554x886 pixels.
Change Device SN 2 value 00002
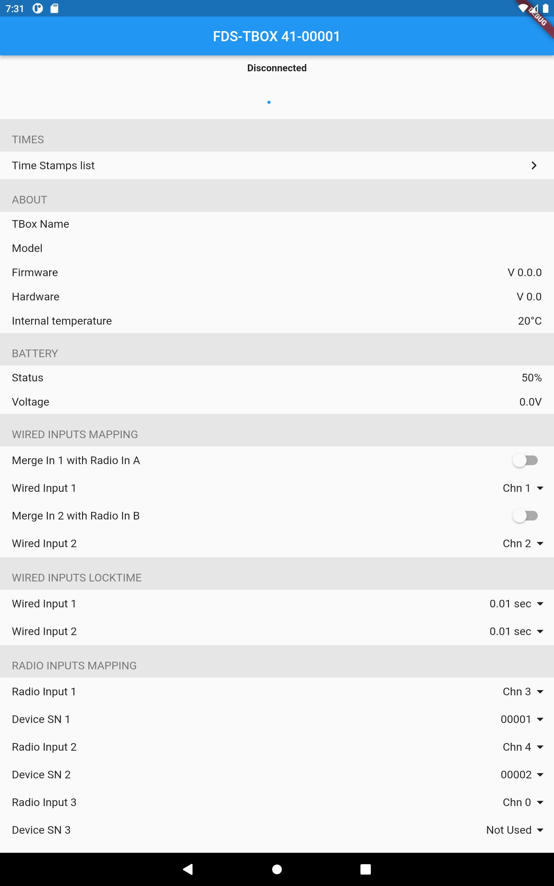tap(522, 775)
